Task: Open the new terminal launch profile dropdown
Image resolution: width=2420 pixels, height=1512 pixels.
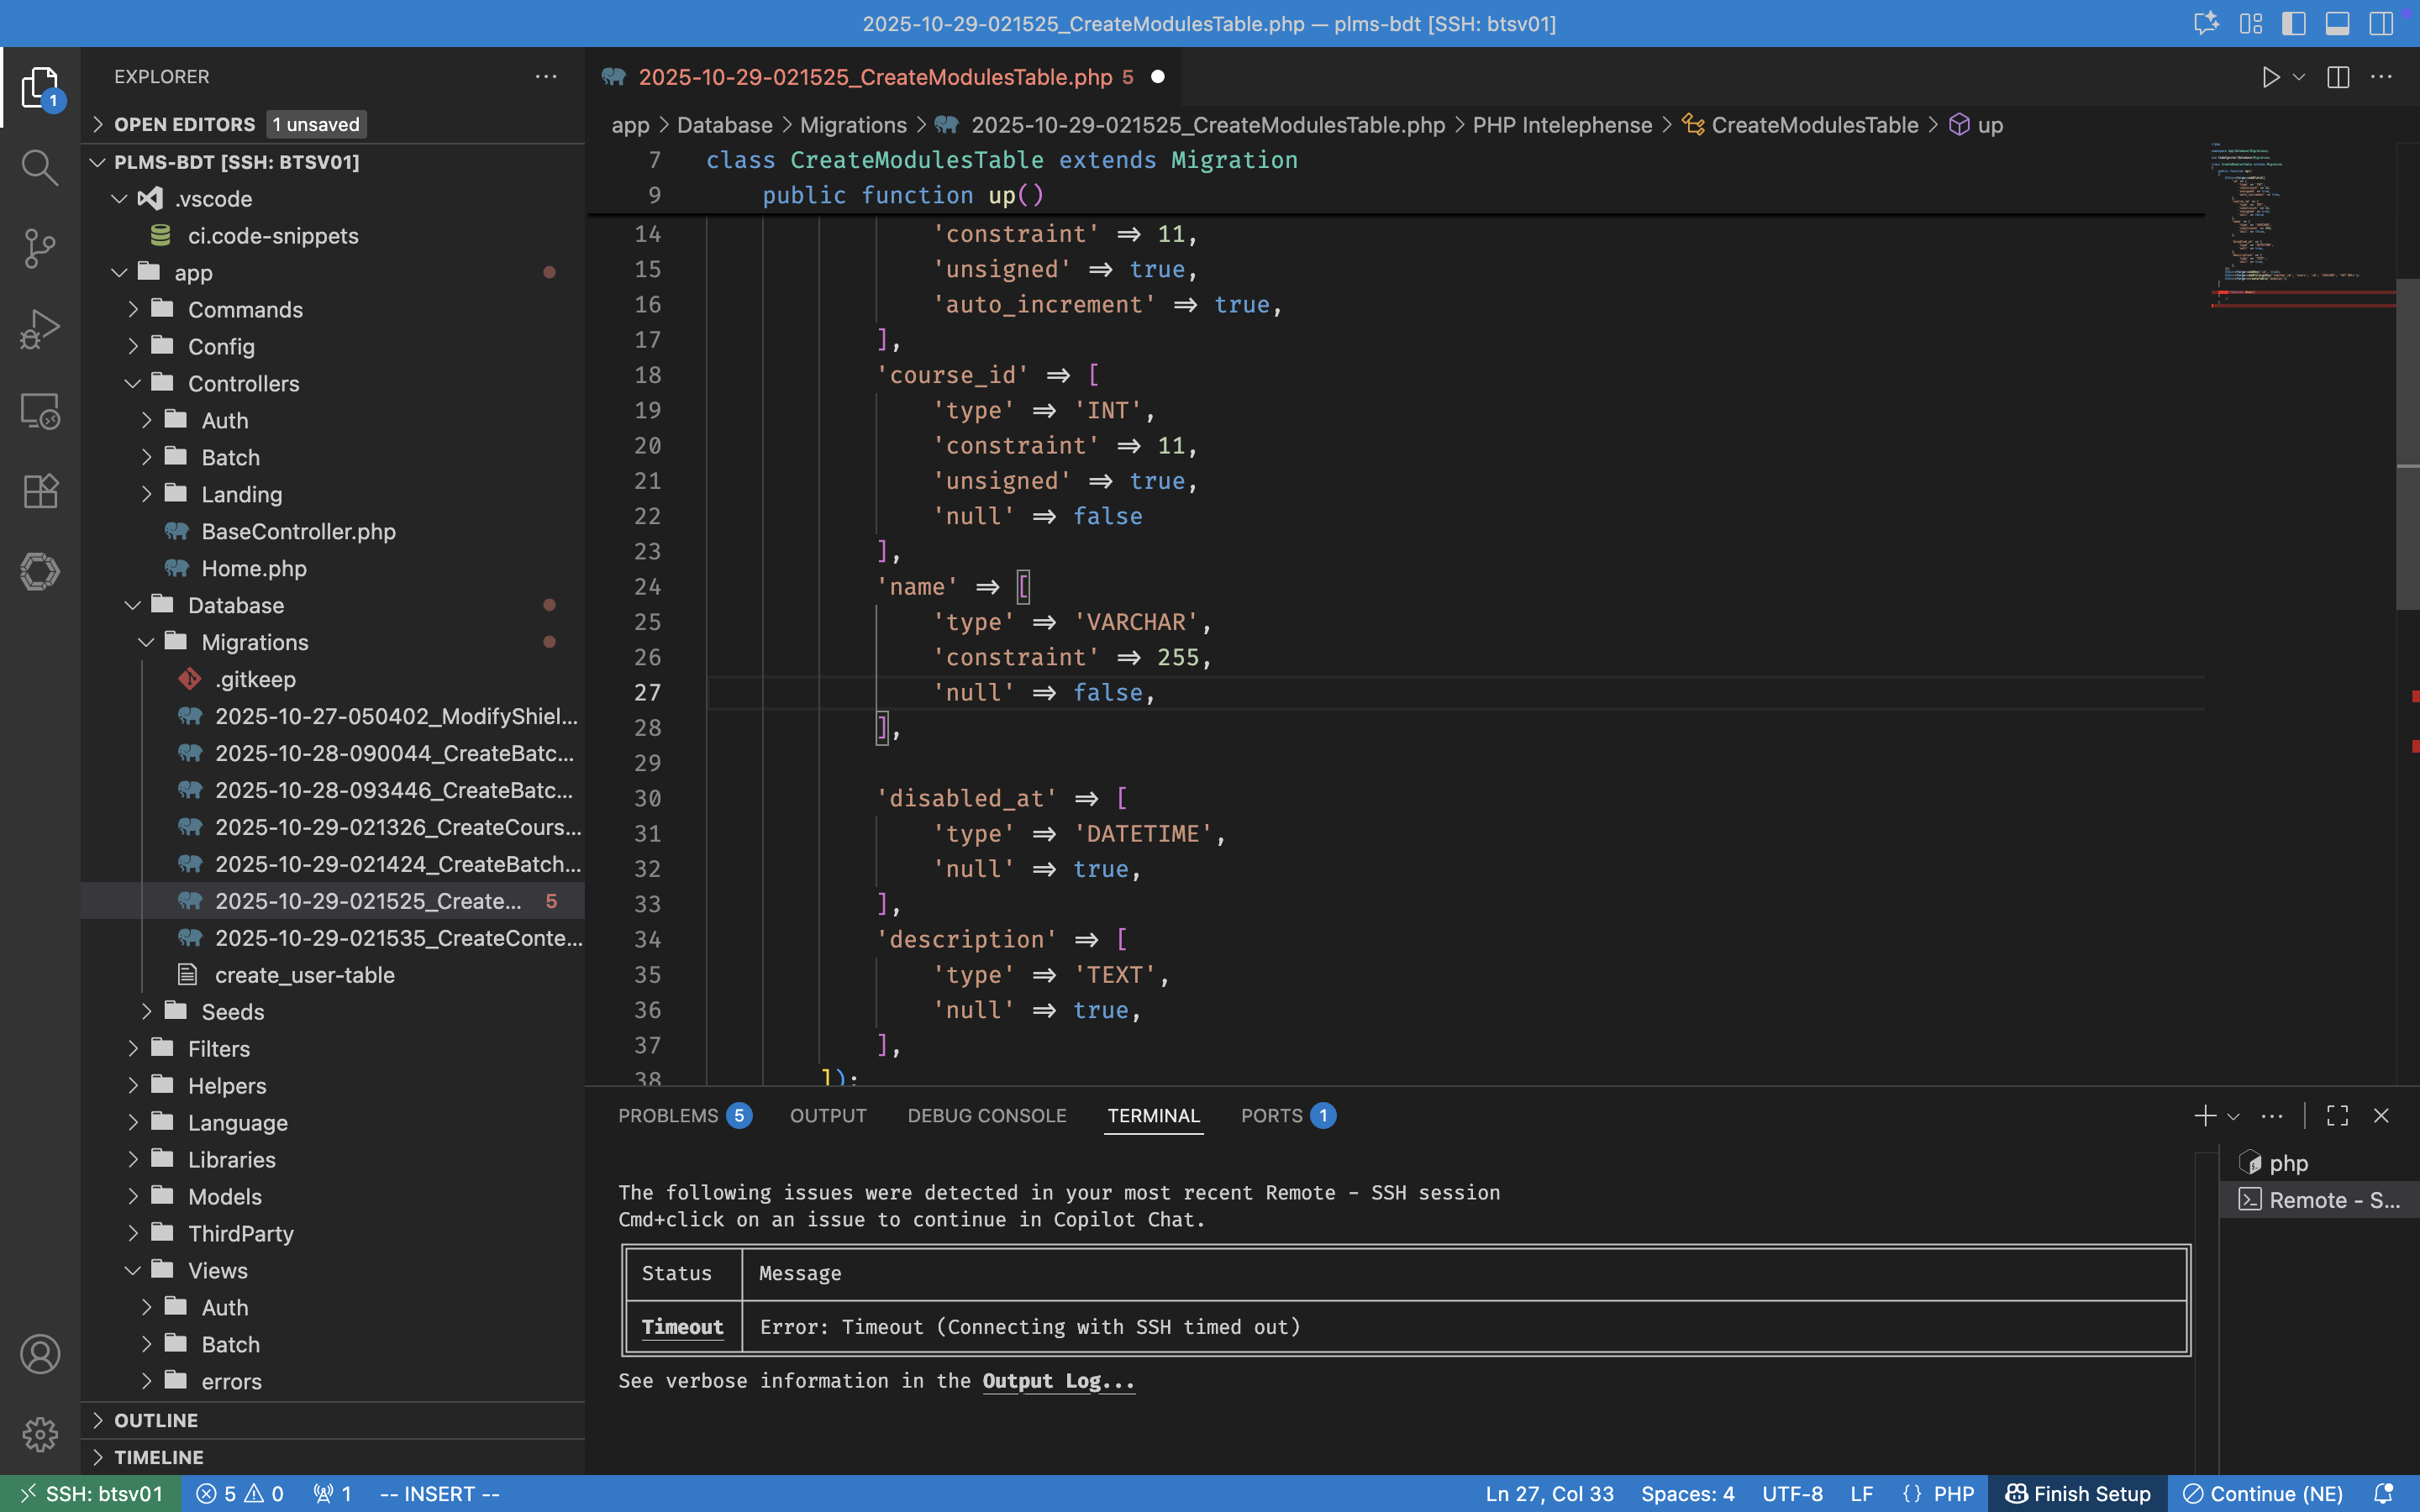Action: click(x=2233, y=1116)
